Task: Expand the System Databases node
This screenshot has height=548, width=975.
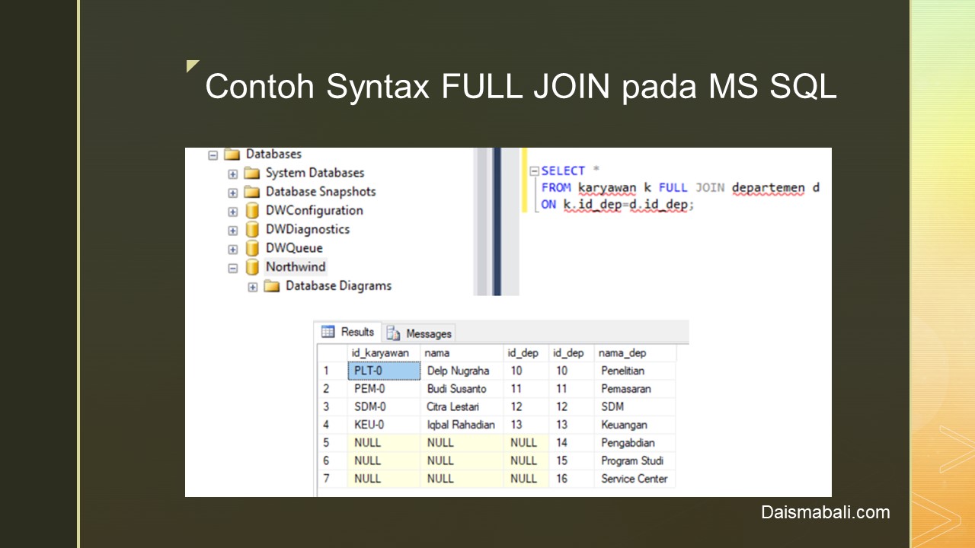Action: pos(233,174)
